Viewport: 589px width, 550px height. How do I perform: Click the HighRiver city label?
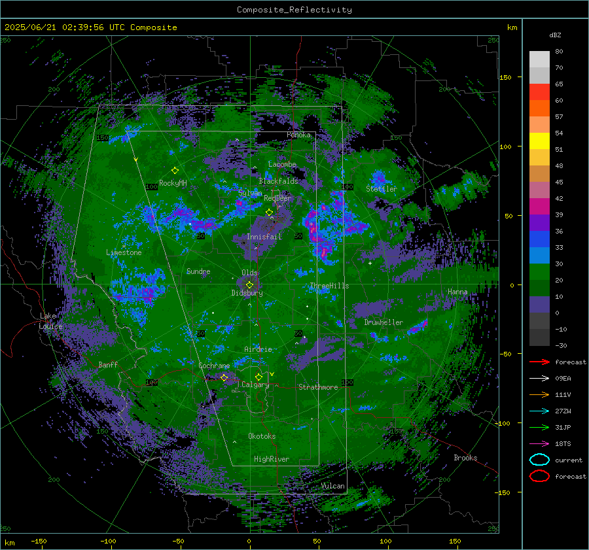point(272,459)
